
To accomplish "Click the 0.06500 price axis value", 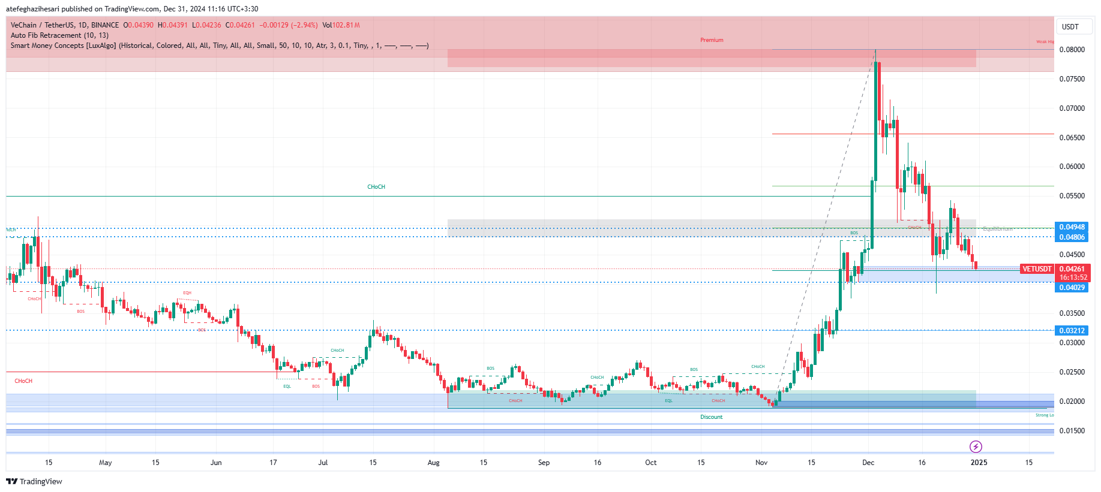I will [1072, 138].
